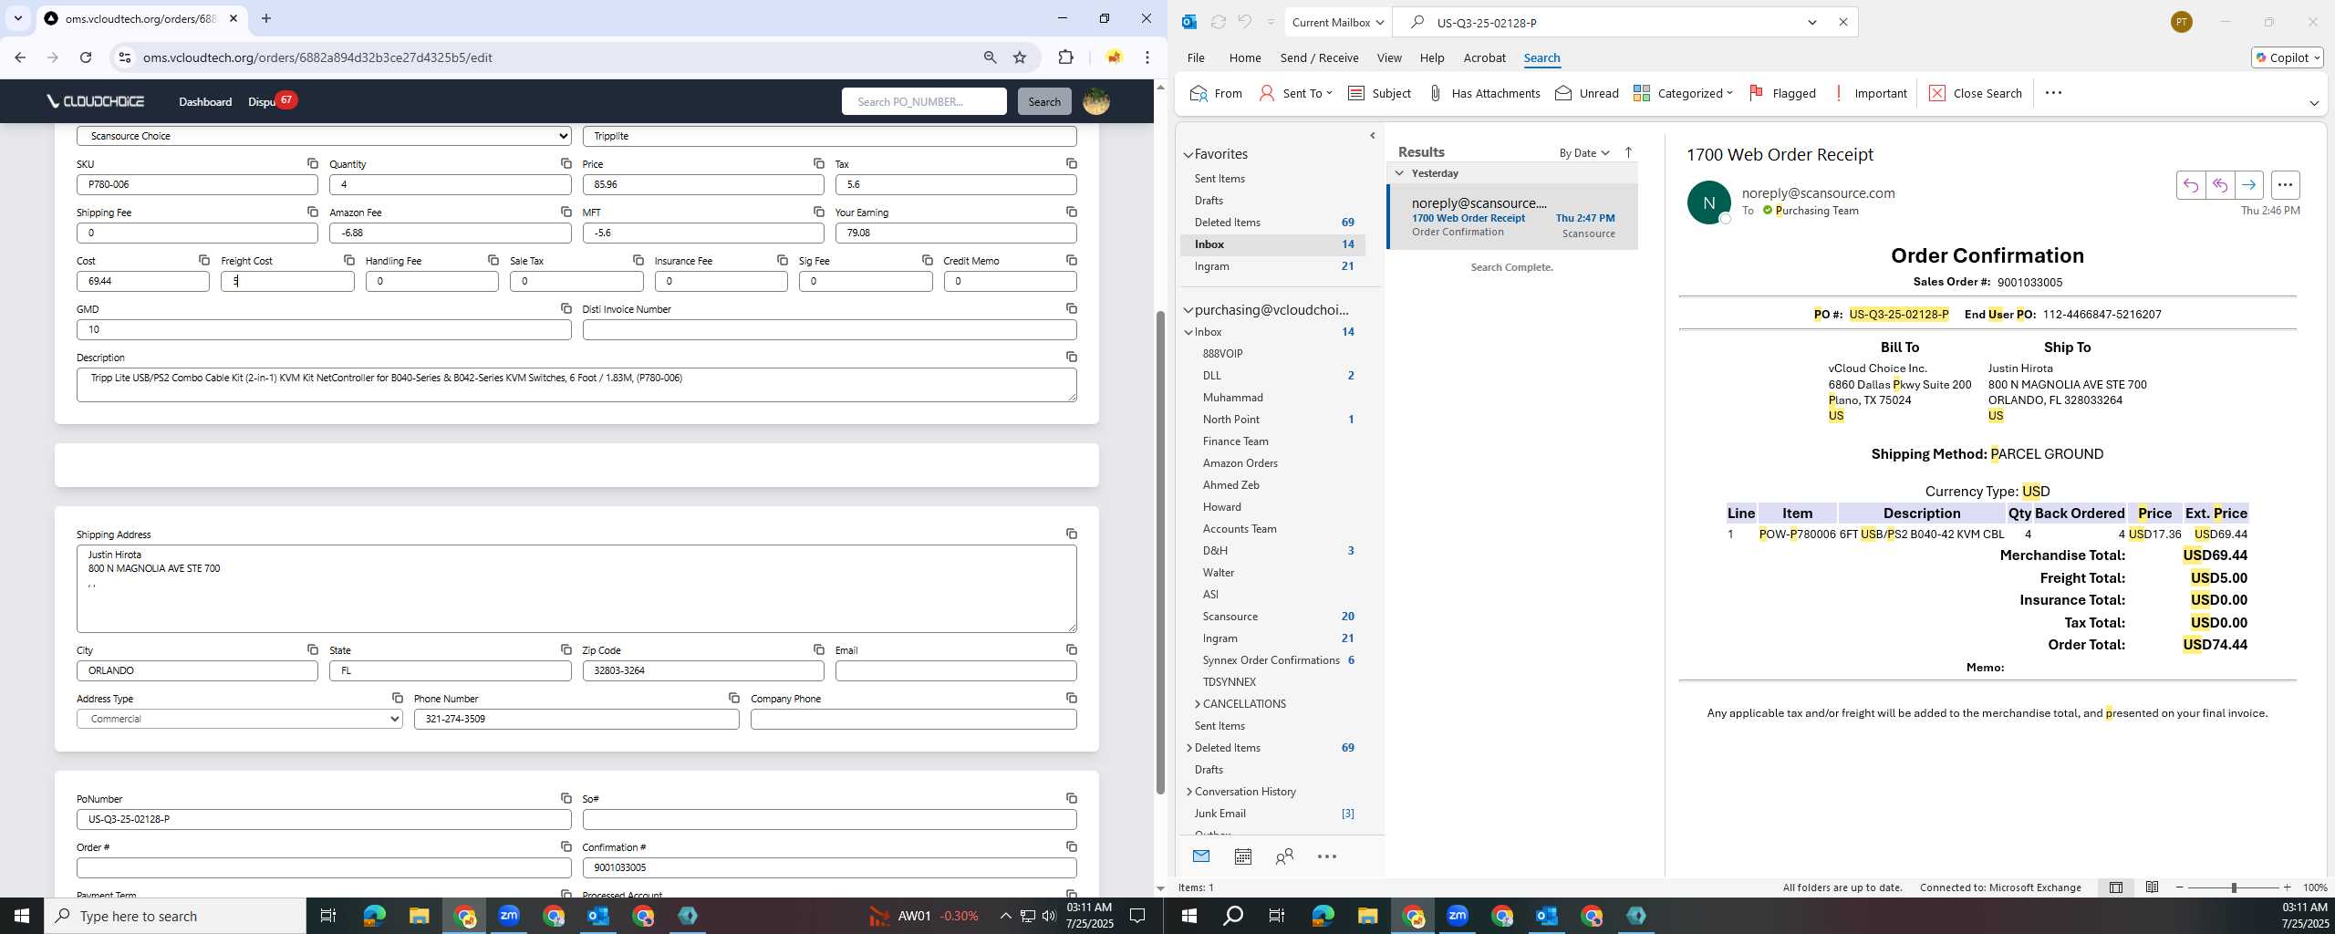2335x934 pixels.
Task: Copy the Quantity field value
Action: pos(566,163)
